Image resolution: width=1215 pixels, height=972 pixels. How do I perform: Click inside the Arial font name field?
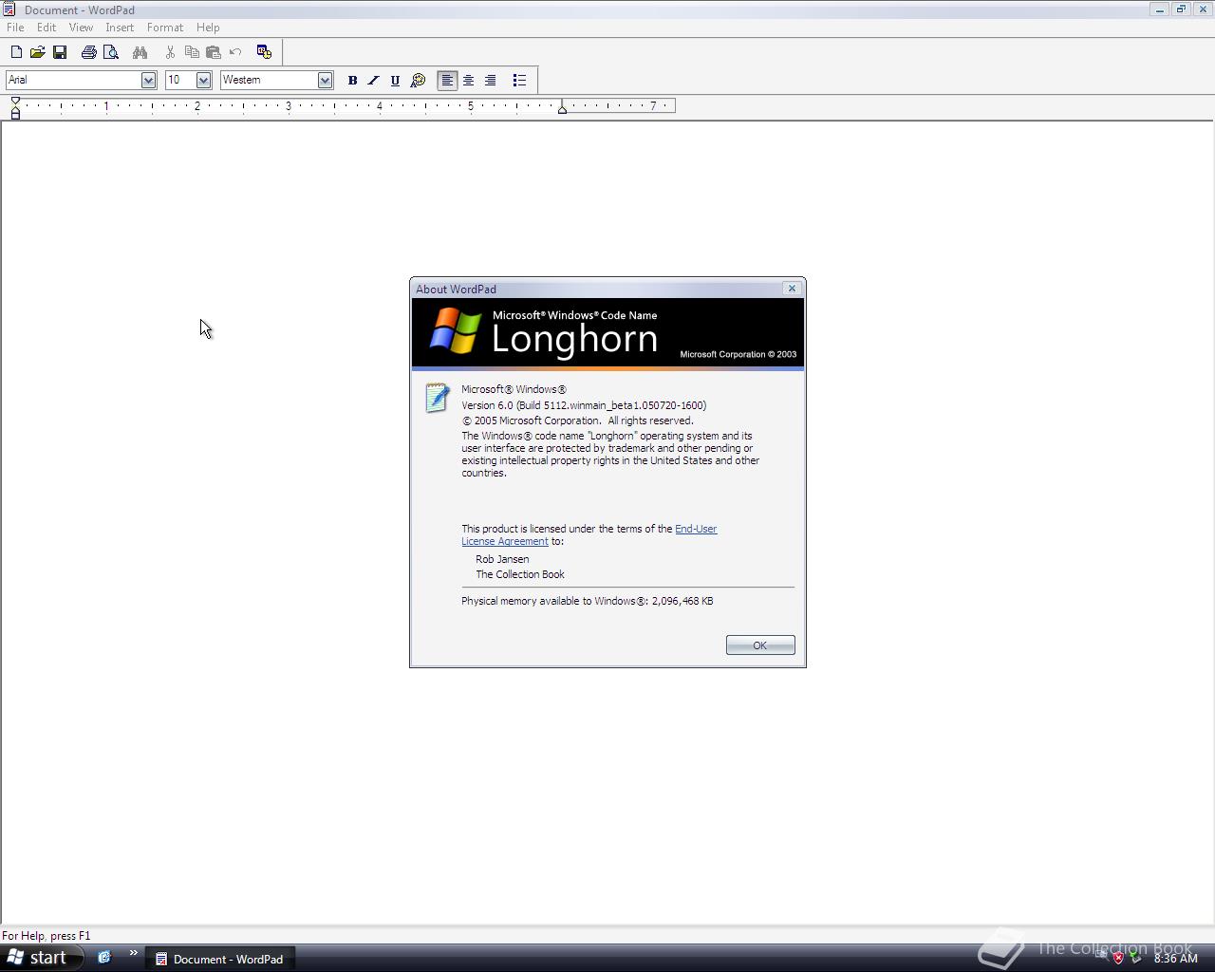click(x=73, y=81)
